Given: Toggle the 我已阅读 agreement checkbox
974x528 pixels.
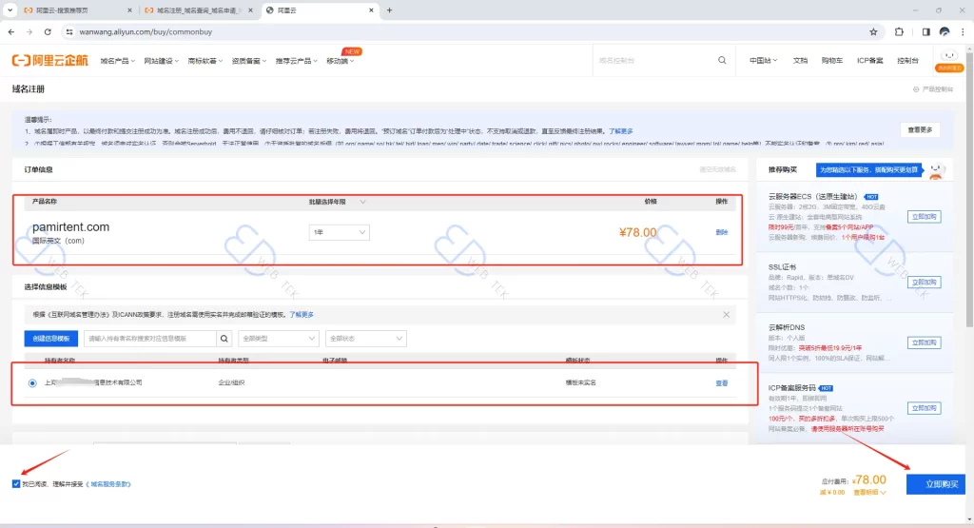Looking at the screenshot, I should point(16,484).
